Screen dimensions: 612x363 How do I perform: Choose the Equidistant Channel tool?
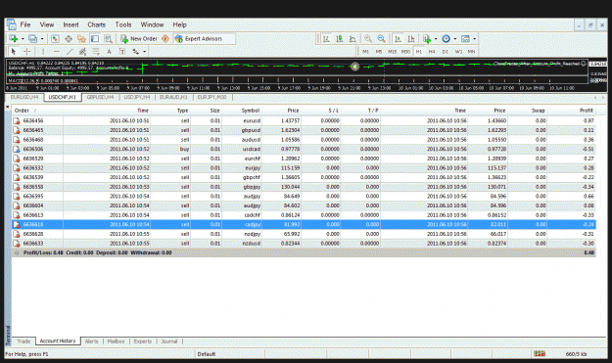pyautogui.click(x=82, y=52)
